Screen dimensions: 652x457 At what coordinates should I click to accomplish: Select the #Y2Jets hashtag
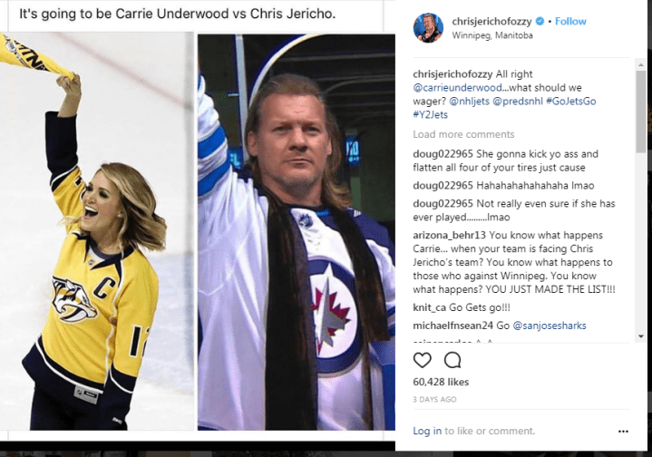[x=431, y=115]
